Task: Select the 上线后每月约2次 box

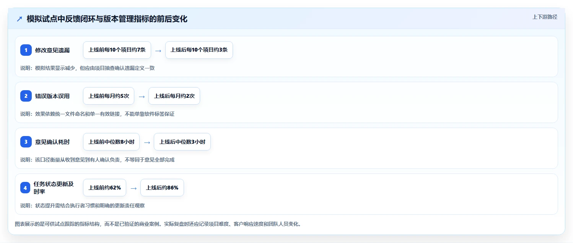Action: [x=174, y=96]
